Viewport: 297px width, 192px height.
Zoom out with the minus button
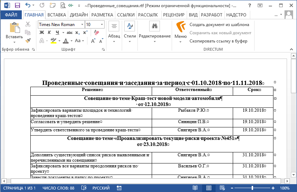232,188
